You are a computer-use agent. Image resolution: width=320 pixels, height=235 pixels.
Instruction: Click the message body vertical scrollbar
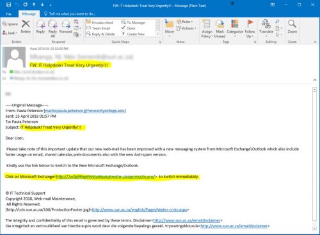click(314, 159)
